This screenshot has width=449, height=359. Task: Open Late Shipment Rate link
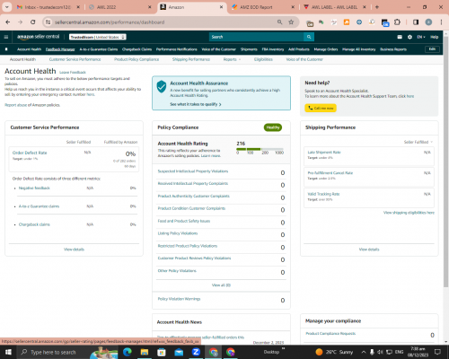pos(324,152)
